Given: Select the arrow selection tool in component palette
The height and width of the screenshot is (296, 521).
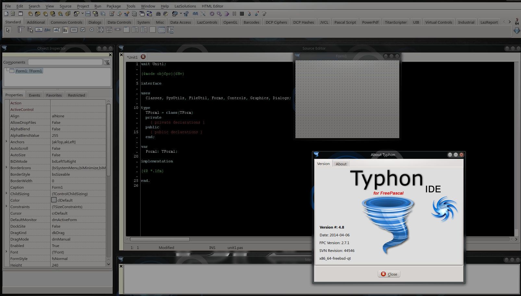Looking at the screenshot, I should coord(8,30).
